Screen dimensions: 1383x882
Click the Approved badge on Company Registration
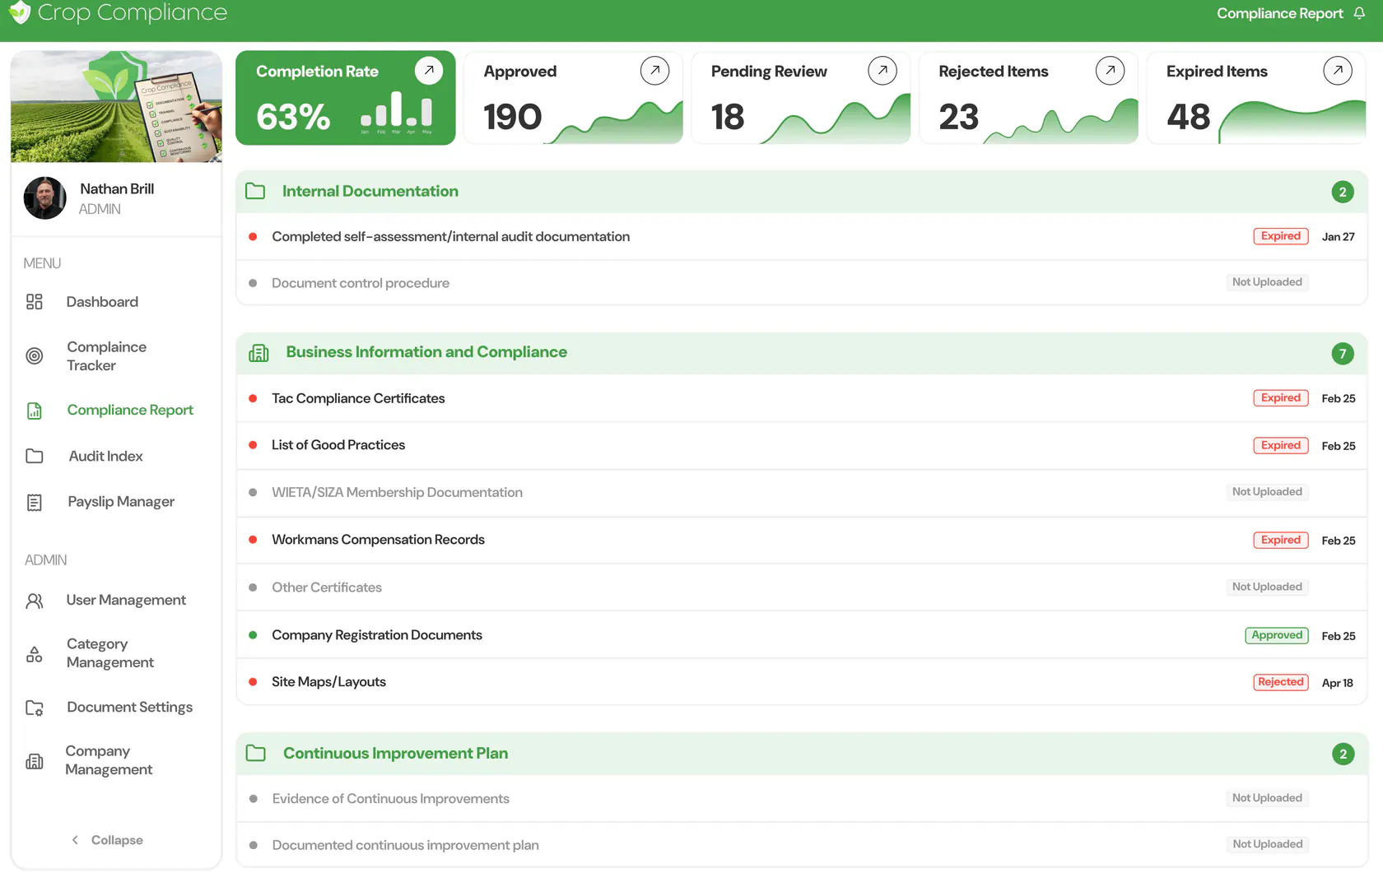pos(1277,635)
